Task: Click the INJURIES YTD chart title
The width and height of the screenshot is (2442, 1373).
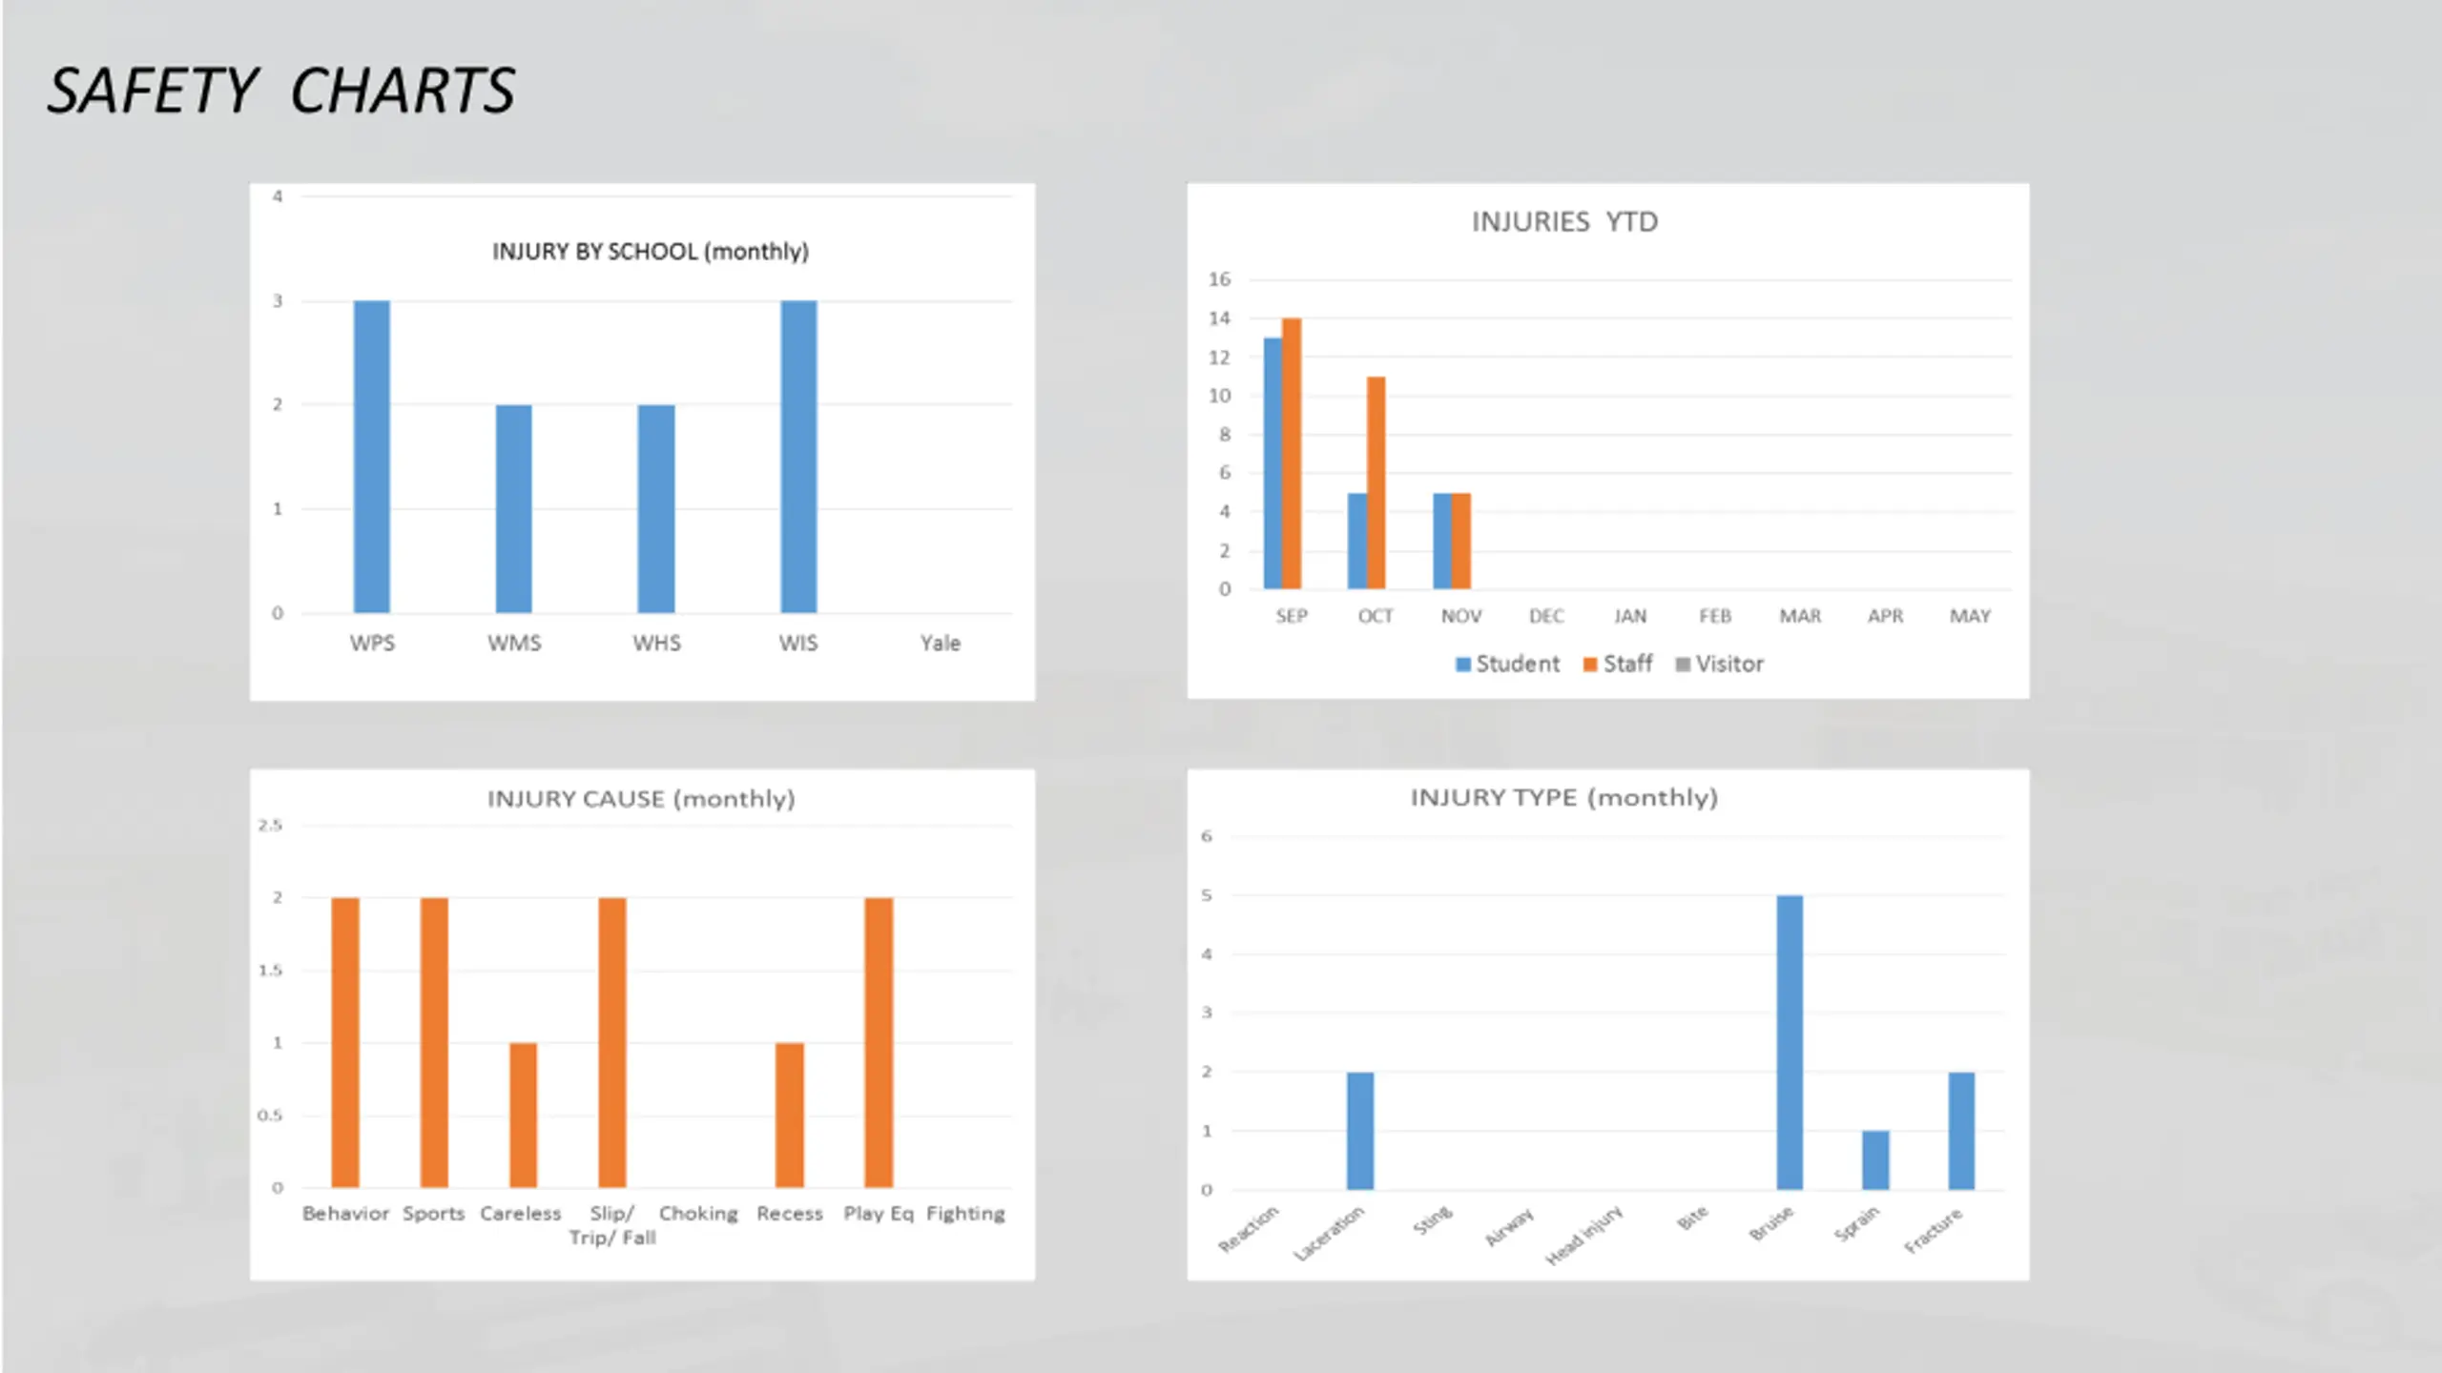Action: tap(1564, 222)
